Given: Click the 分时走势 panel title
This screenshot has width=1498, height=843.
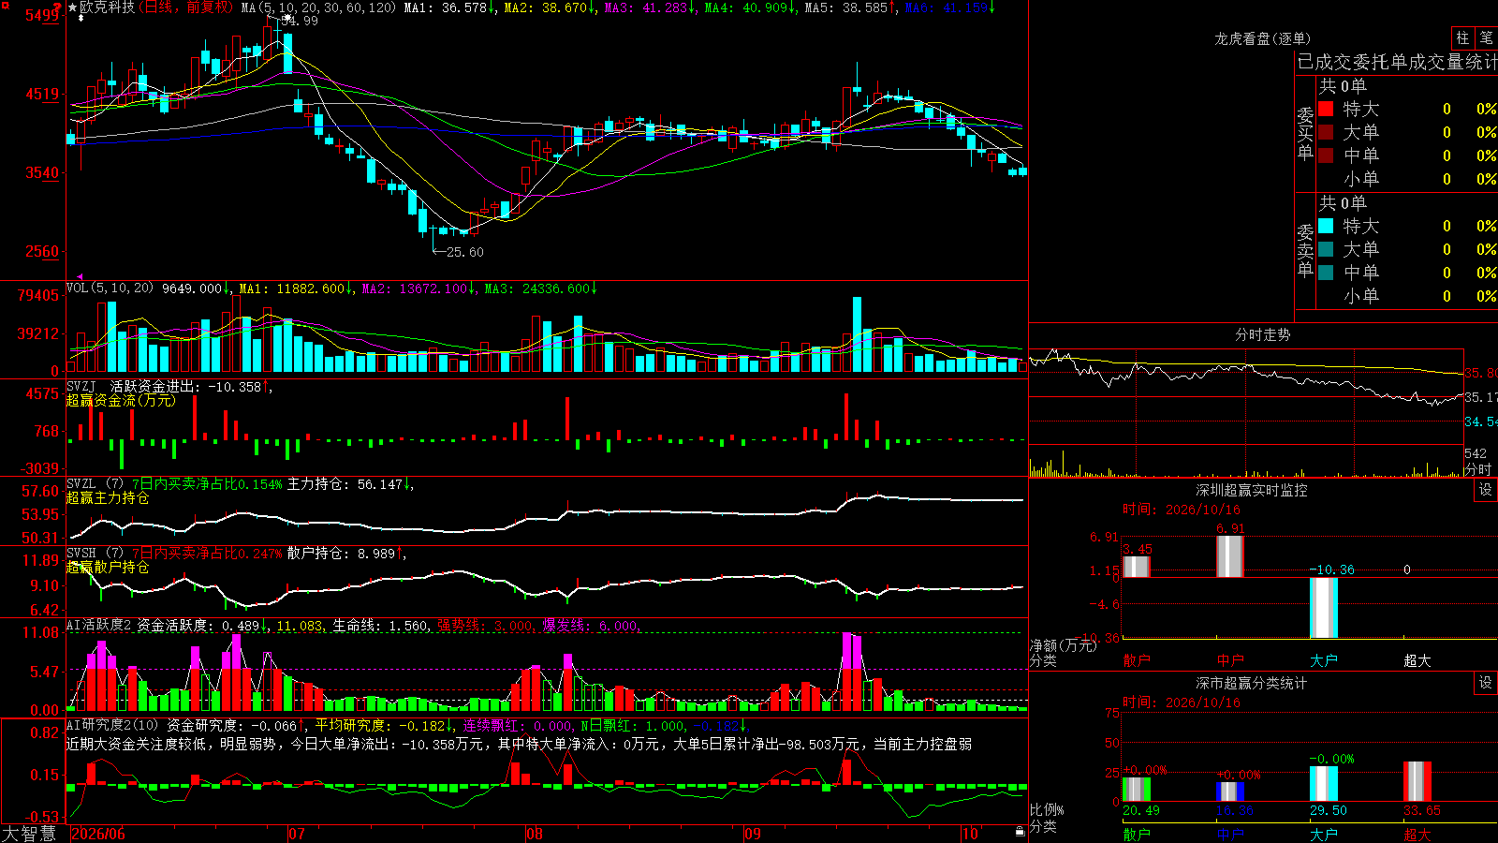Looking at the screenshot, I should coord(1263,334).
